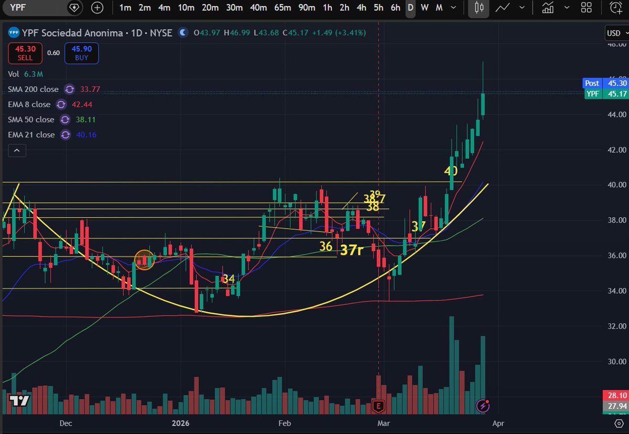
Task: Switch to the 90m timeframe
Action: click(307, 8)
